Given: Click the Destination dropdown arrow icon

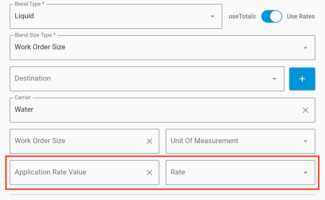Looking at the screenshot, I should pyautogui.click(x=274, y=79).
